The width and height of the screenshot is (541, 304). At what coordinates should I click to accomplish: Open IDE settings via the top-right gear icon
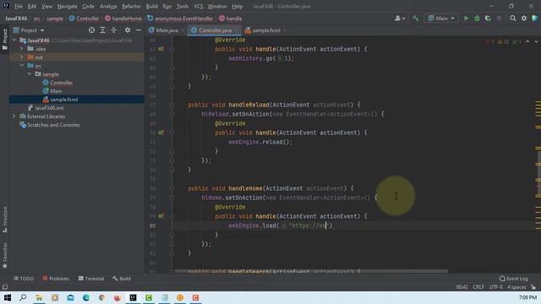(524, 19)
